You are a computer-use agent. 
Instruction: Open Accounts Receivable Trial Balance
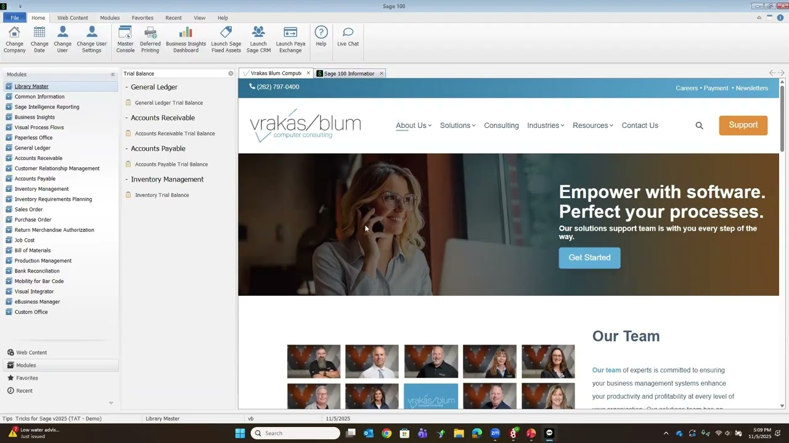tap(175, 134)
